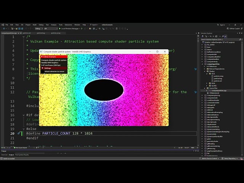Select particle.vert in Solution Explorer
Screen dimensions: 244x183
click(x=218, y=81)
